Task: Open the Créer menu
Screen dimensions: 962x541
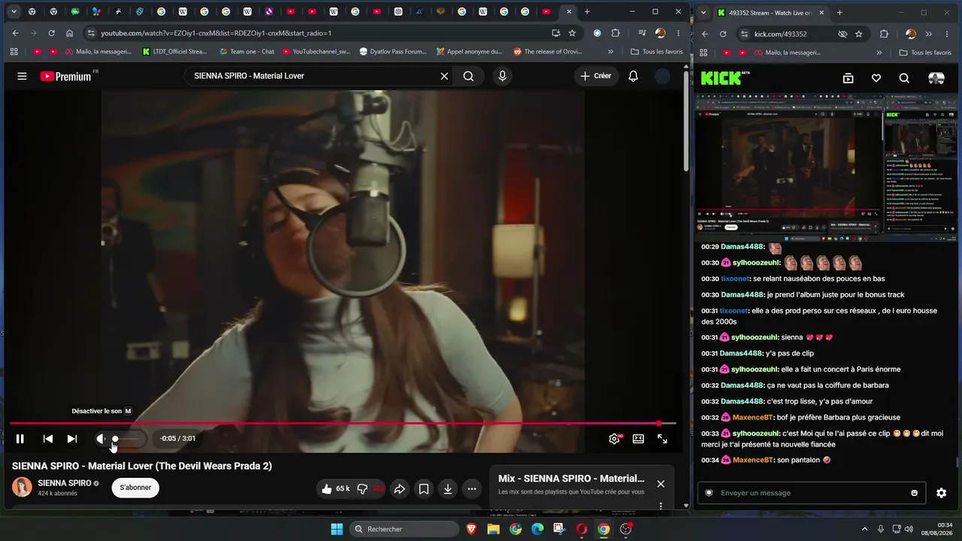Action: point(596,76)
